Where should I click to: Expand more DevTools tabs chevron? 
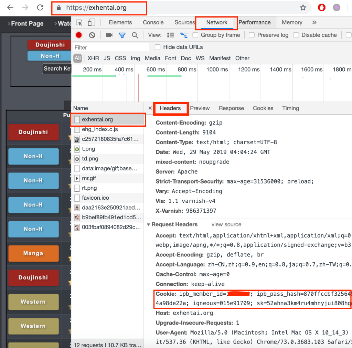click(x=314, y=23)
